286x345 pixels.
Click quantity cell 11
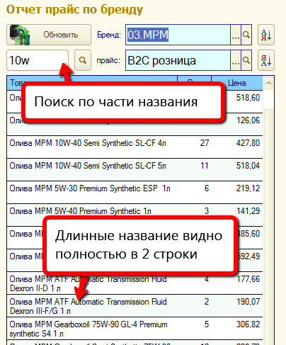coord(205,166)
